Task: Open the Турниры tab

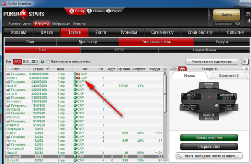Action: click(129, 32)
